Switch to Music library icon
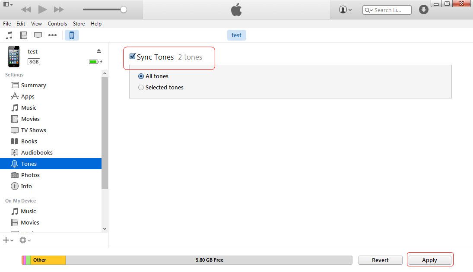 click(10, 35)
